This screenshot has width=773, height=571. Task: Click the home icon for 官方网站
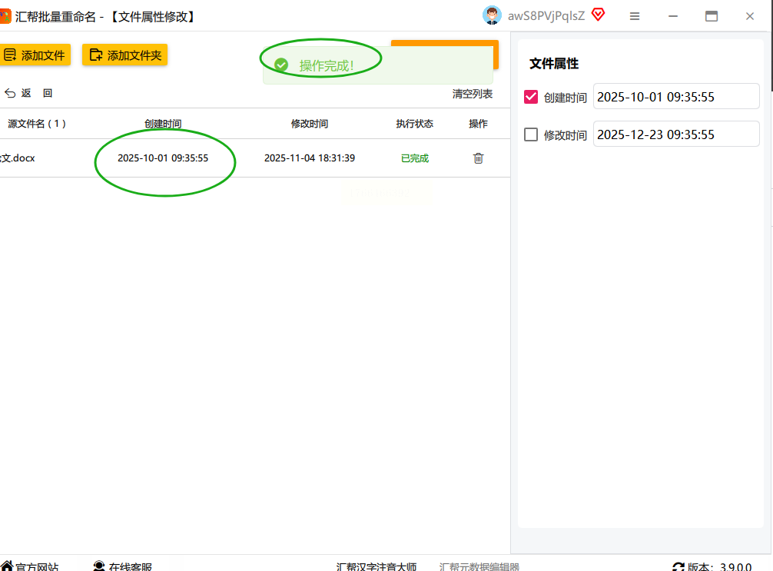(x=6, y=566)
